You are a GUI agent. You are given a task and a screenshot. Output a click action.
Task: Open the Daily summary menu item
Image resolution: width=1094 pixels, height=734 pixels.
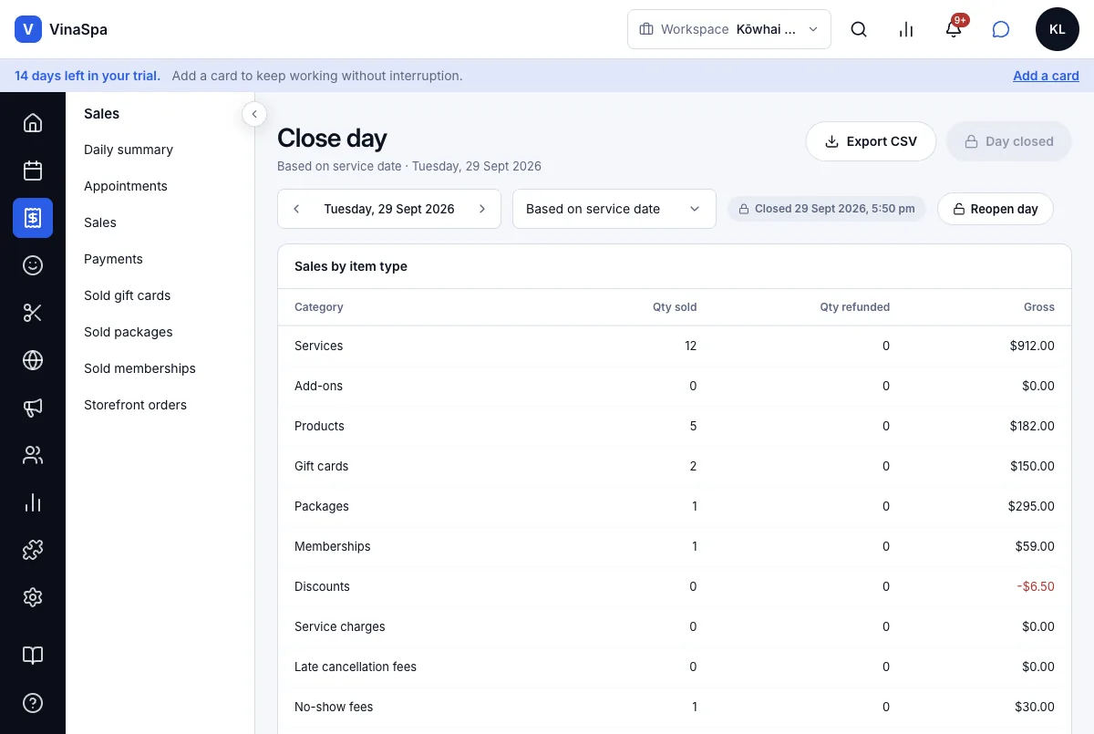tap(129, 150)
